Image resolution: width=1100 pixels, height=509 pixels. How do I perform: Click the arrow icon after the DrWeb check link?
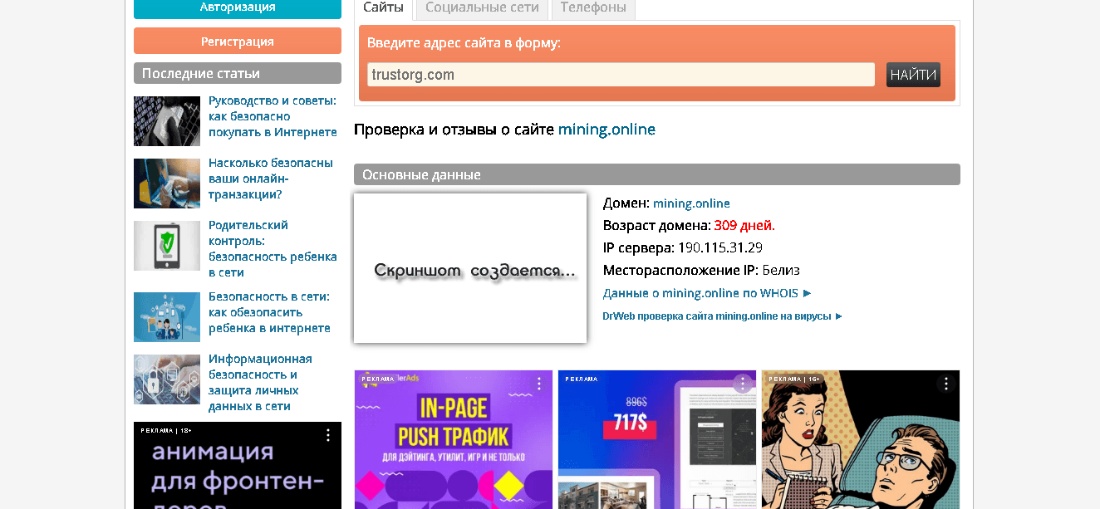pos(837,316)
